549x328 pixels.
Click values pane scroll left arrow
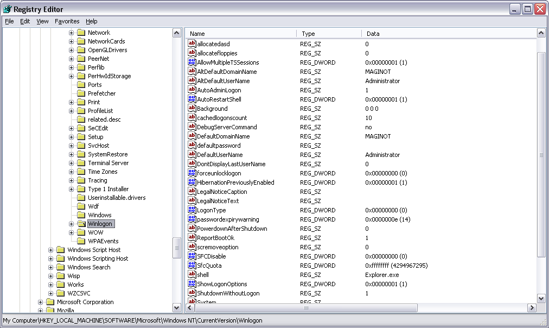190,308
